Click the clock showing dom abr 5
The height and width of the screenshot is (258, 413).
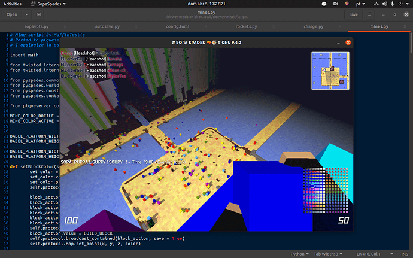click(x=206, y=3)
